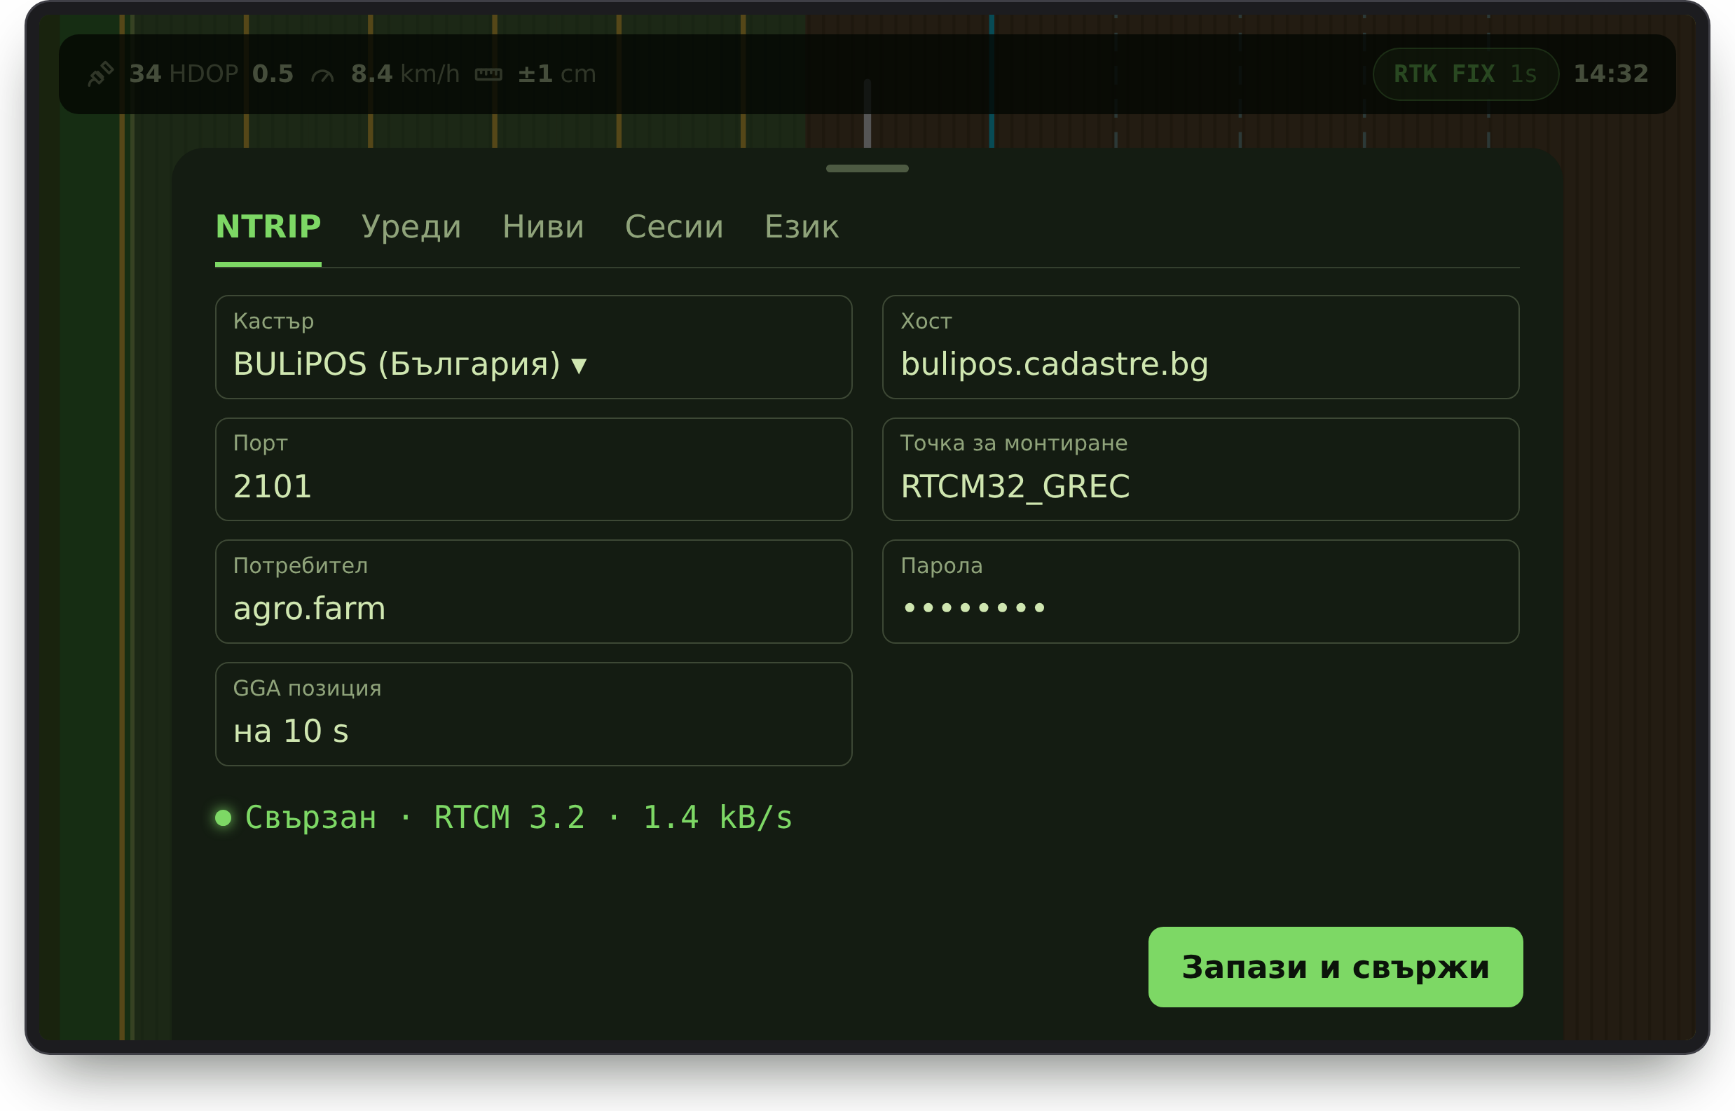Image resolution: width=1735 pixels, height=1111 pixels.
Task: Click the Парола password field
Action: [1201, 591]
